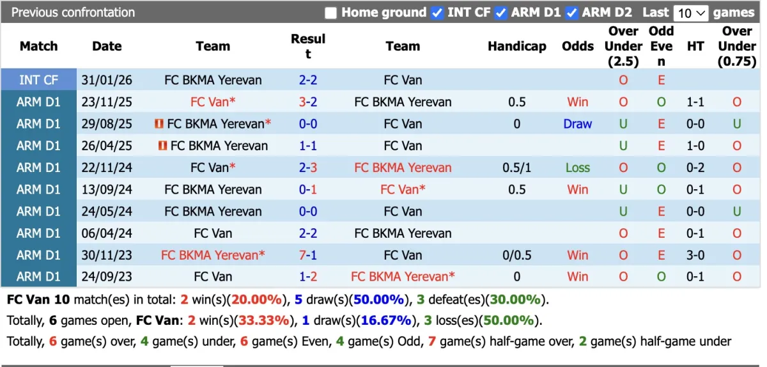Click the Handicap column header
Image resolution: width=767 pixels, height=367 pixels.
[x=516, y=46]
